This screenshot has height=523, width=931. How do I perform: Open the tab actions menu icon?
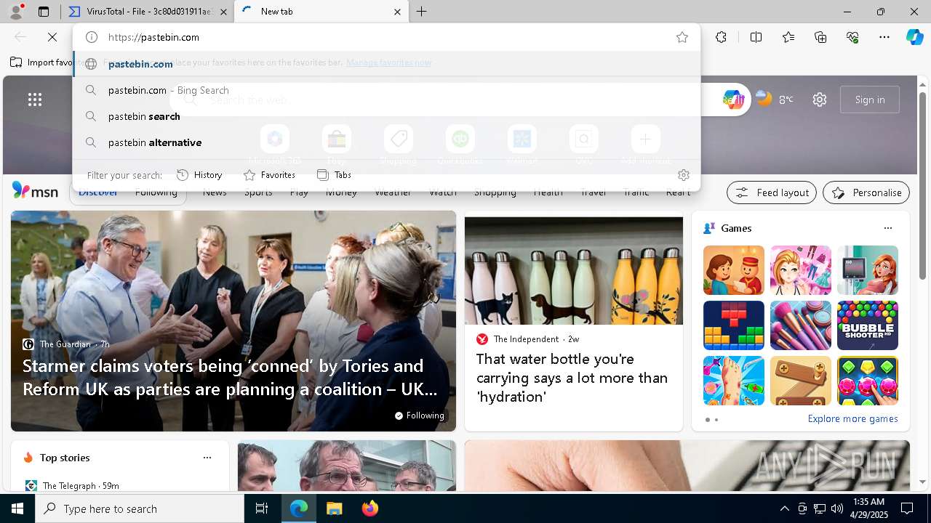(44, 12)
